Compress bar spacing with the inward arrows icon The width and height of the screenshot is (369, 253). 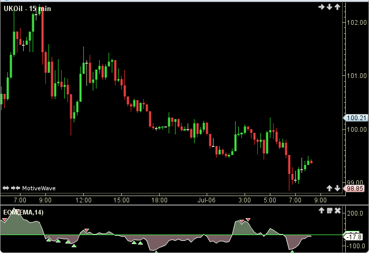click(x=15, y=188)
